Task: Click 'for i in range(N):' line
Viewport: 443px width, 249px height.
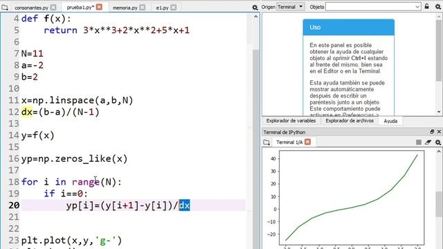Action: coord(71,182)
